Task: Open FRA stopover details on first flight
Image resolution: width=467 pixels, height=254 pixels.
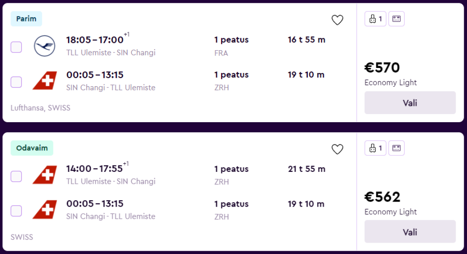Action: pos(221,53)
